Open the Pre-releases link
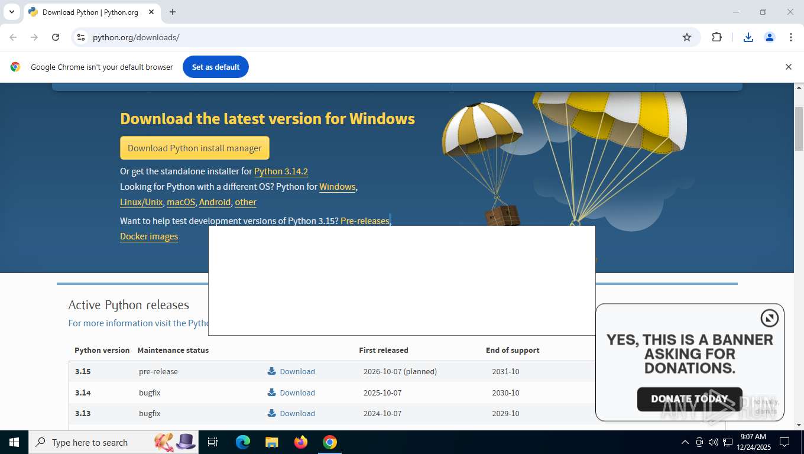The width and height of the screenshot is (804, 454). coord(365,220)
